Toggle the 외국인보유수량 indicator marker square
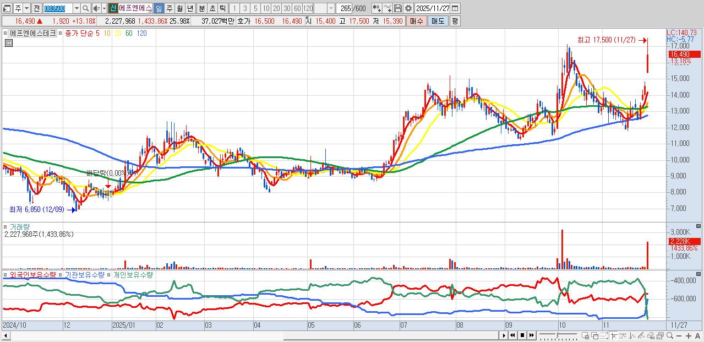Screen dimensions: 704x342 click(5, 274)
